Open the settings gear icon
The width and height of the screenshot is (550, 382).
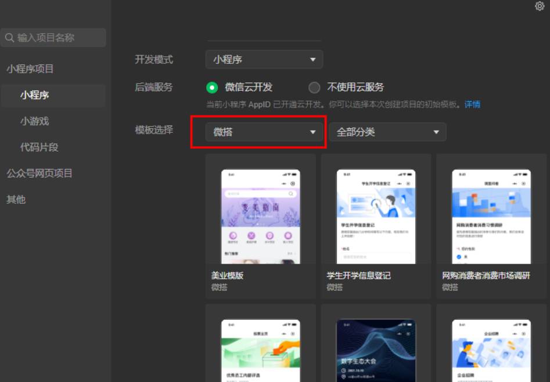539,6
